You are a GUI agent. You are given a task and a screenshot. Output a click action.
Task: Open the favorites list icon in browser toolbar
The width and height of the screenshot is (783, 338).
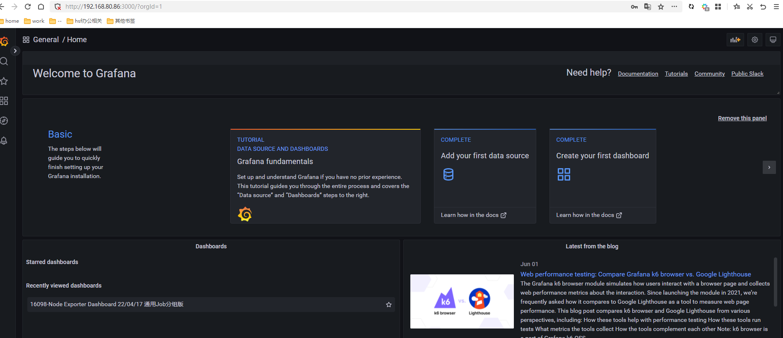737,7
